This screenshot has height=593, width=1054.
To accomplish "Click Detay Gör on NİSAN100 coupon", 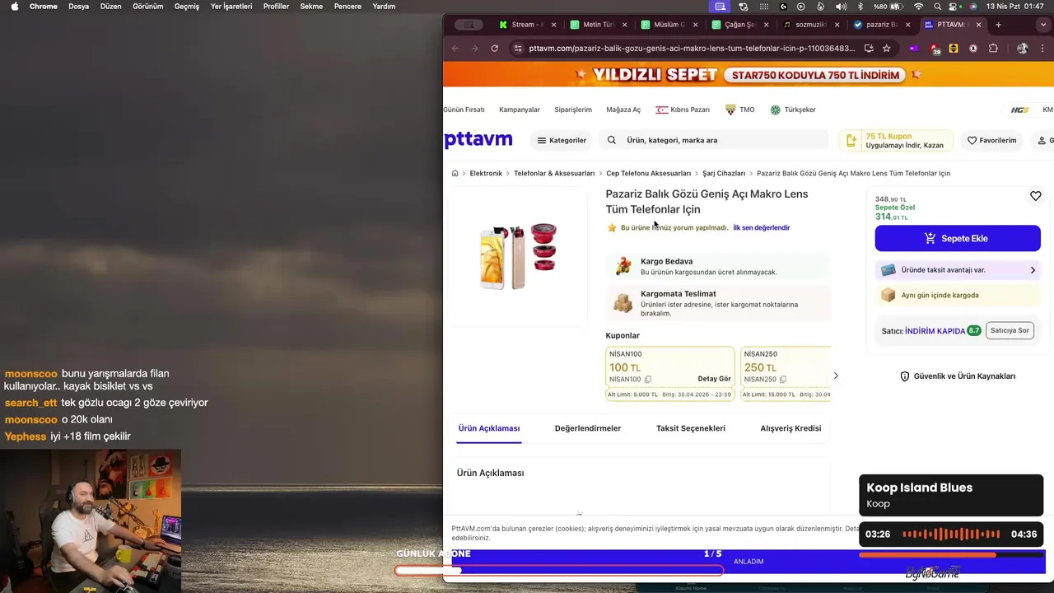I will point(714,379).
